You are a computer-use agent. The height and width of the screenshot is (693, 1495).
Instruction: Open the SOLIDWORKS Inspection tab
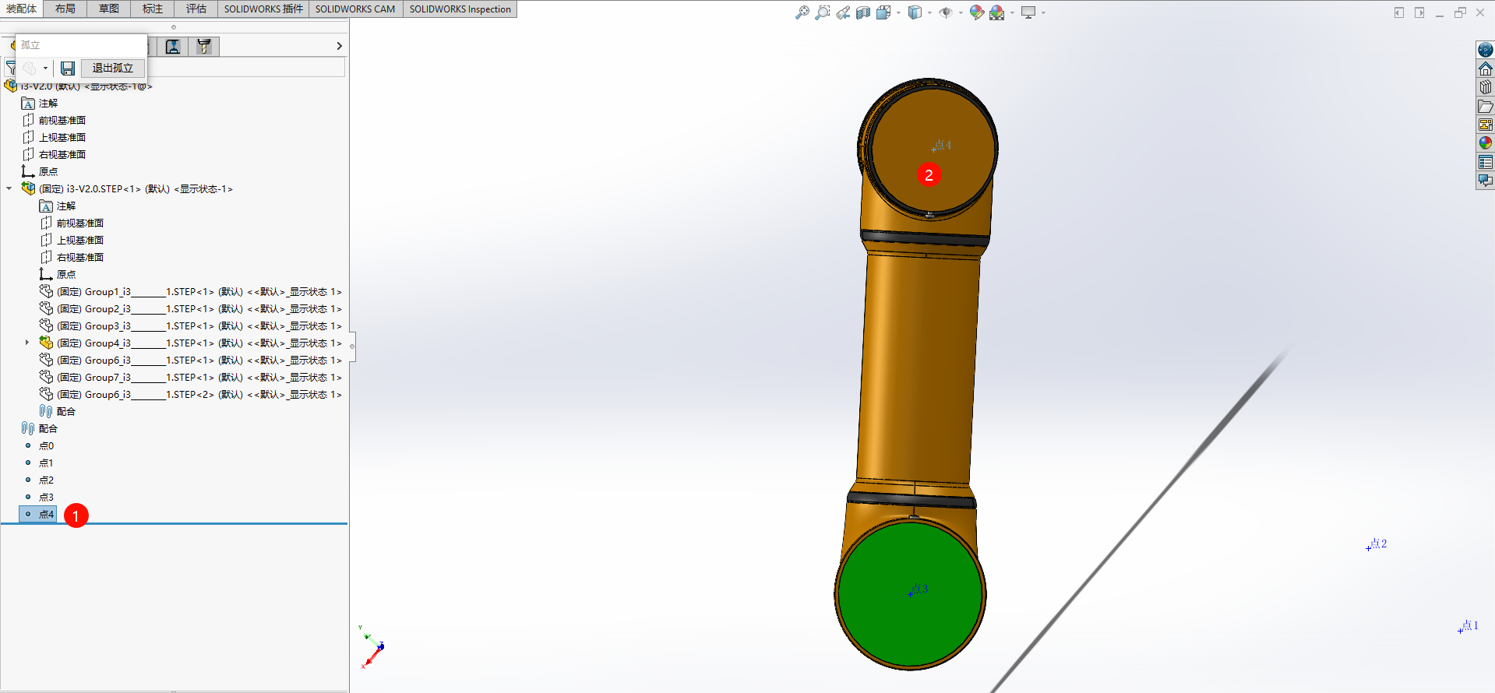click(x=460, y=9)
